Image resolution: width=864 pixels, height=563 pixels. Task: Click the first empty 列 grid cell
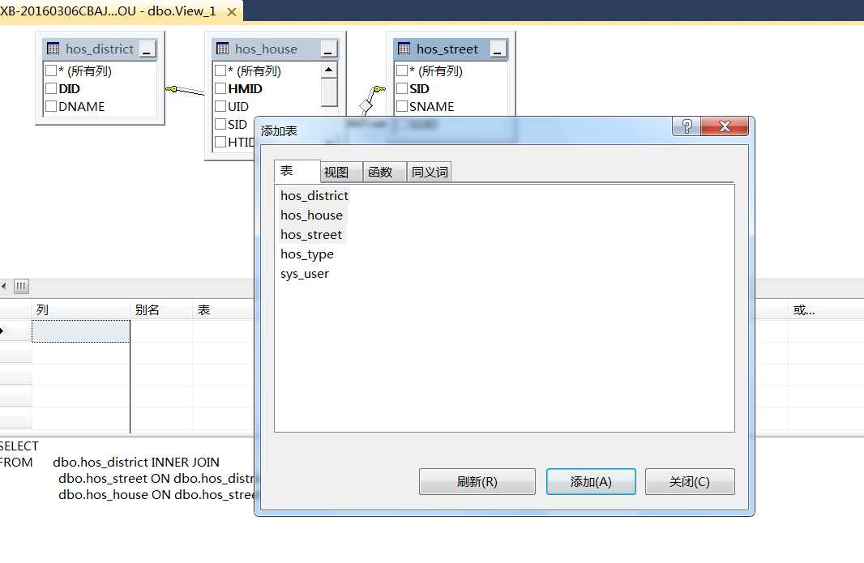point(81,331)
